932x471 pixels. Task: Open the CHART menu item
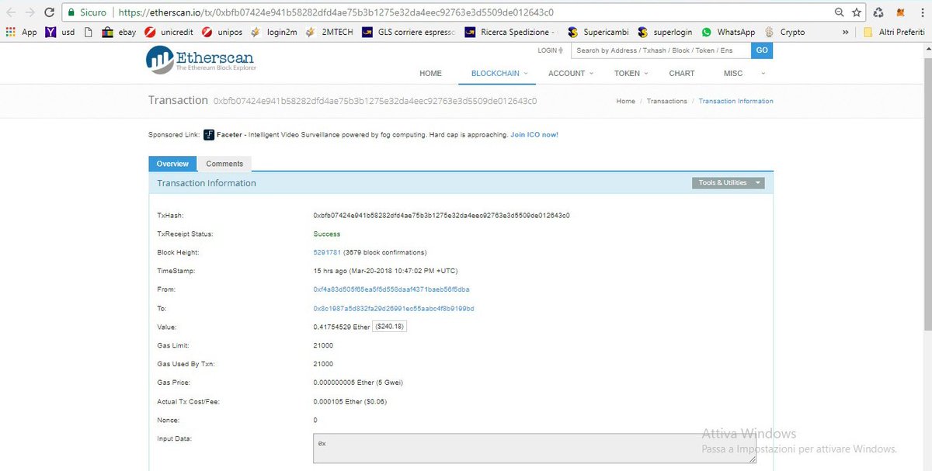[x=682, y=74]
